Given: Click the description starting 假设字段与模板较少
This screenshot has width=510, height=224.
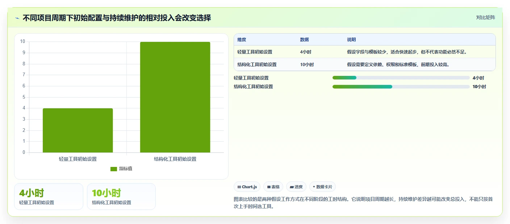Looking at the screenshot, I should (407, 52).
